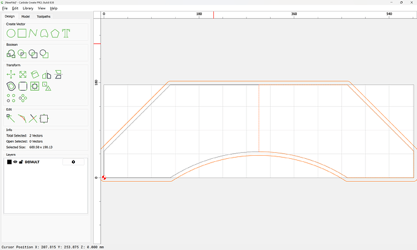Image resolution: width=417 pixels, height=250 pixels.
Task: Open the Rotate transform tool
Action: pos(34,75)
